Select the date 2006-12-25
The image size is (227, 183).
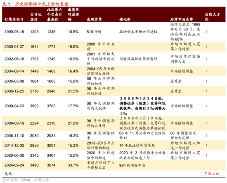(x=14, y=91)
